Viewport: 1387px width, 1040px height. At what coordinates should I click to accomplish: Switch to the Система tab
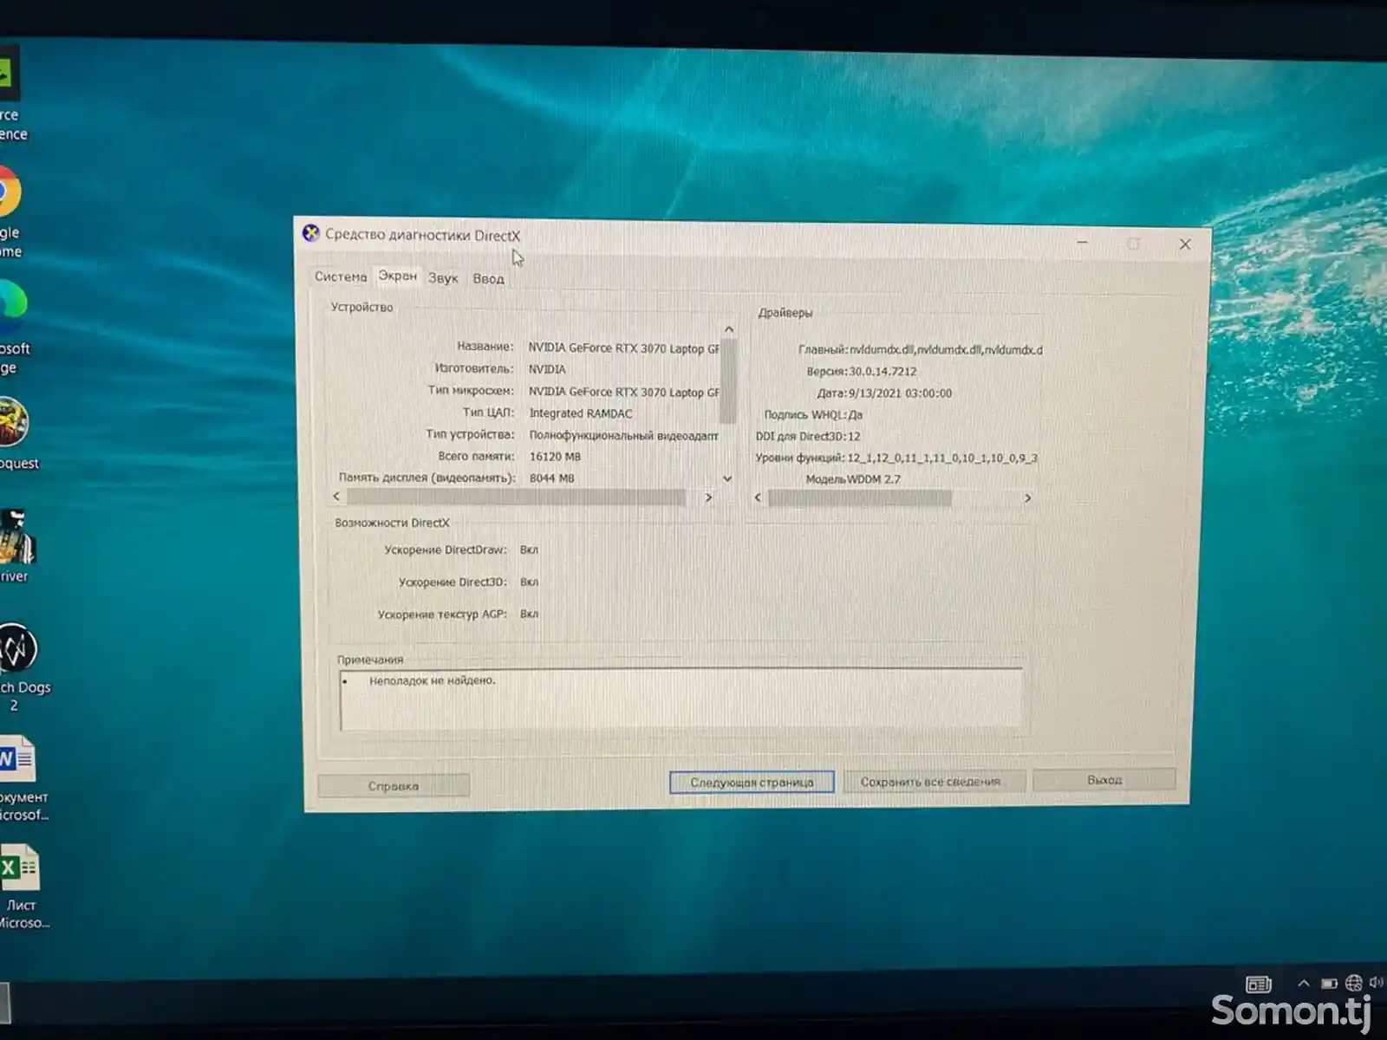coord(341,276)
